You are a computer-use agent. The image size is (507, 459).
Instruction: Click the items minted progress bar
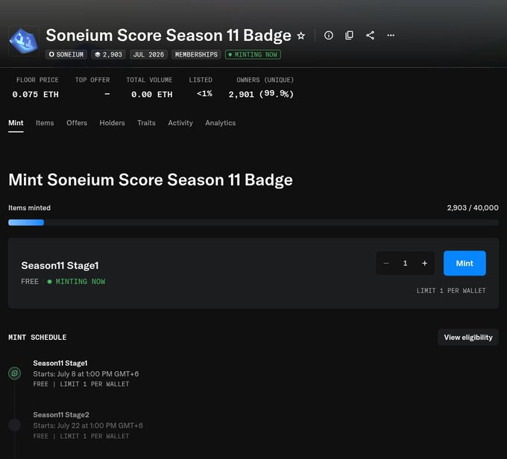pos(253,222)
